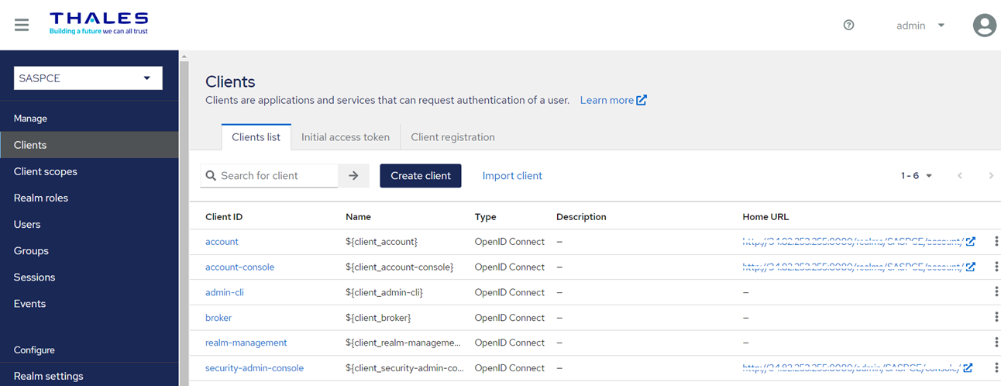This screenshot has height=386, width=1001.
Task: Select Client scopes in the sidebar
Action: (46, 171)
